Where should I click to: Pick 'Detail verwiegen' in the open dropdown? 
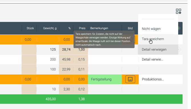coord(158,50)
